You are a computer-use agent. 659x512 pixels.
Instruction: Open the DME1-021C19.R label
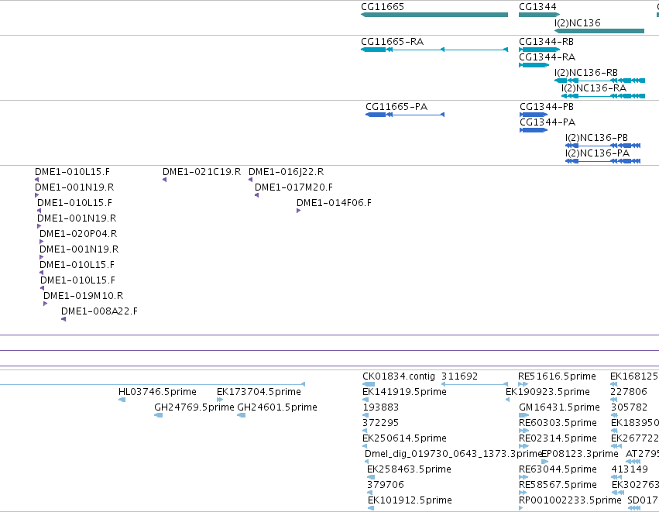[202, 171]
